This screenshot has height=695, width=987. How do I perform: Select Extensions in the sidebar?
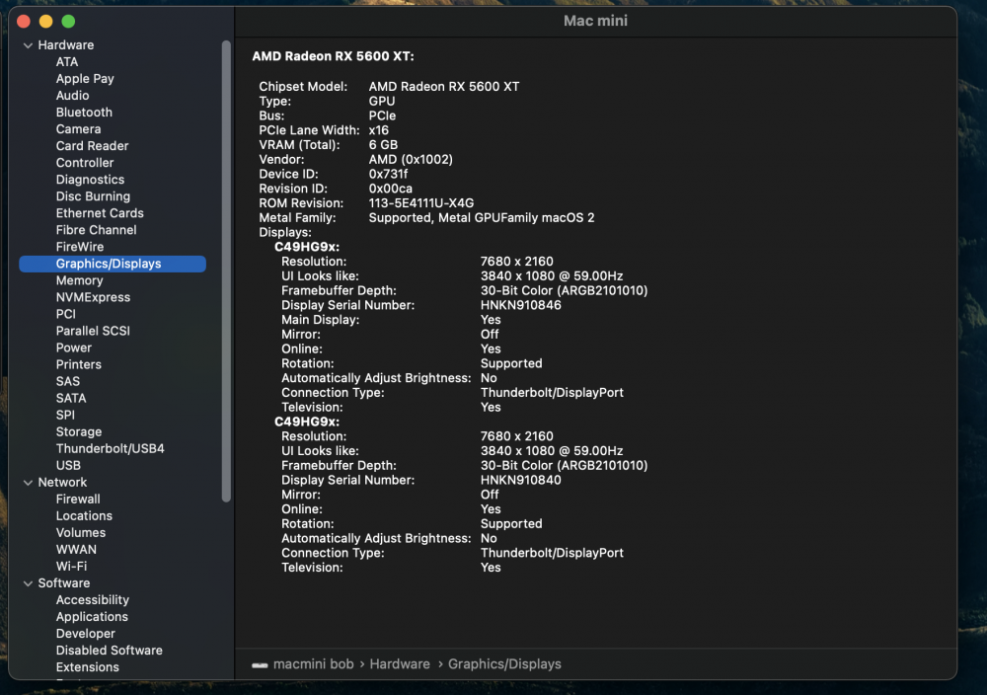point(87,667)
